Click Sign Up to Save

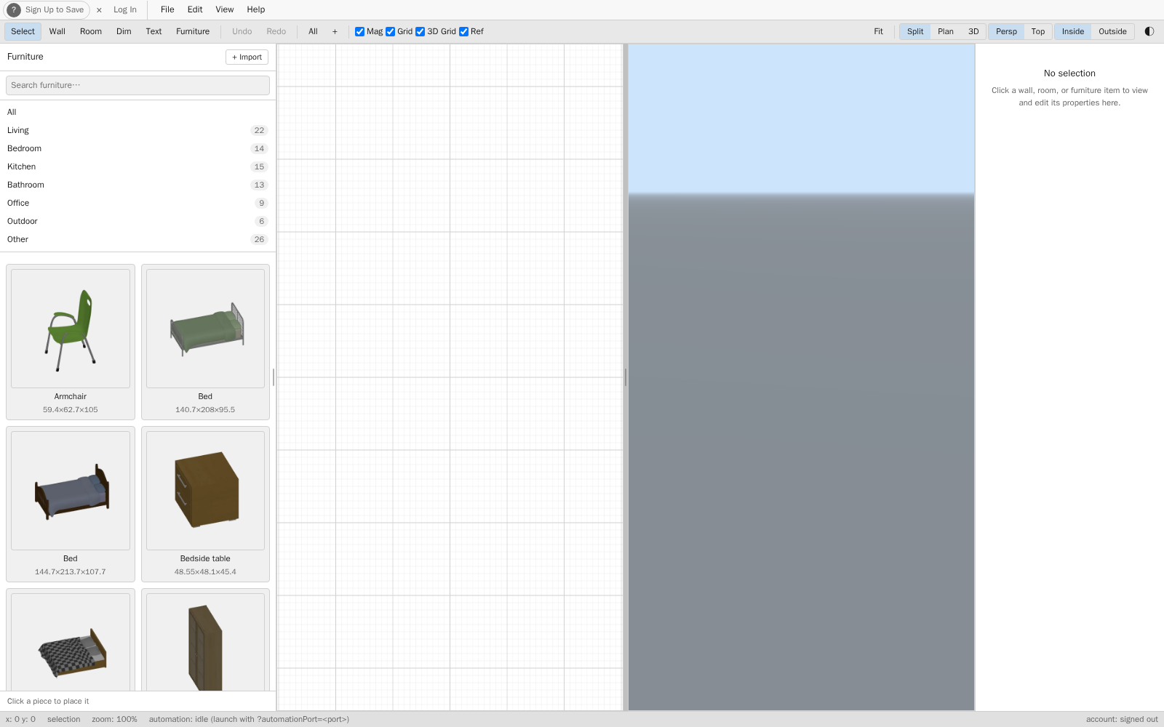click(55, 10)
